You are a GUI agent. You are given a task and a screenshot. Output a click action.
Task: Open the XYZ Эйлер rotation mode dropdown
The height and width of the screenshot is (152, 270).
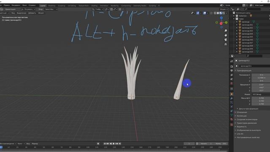click(261, 95)
